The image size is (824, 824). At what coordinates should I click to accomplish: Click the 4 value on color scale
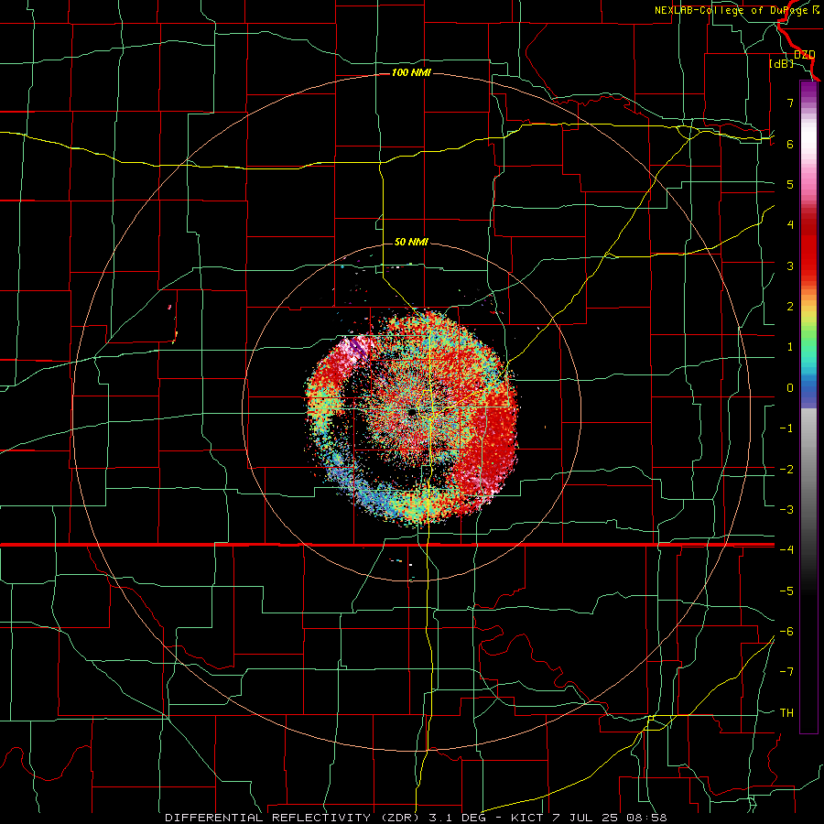pos(790,225)
